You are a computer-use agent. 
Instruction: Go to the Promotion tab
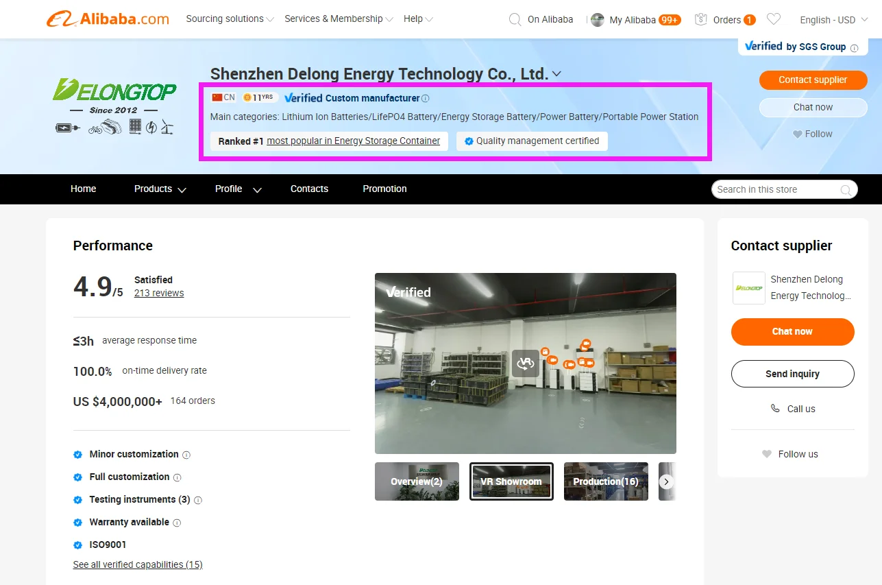[384, 189]
